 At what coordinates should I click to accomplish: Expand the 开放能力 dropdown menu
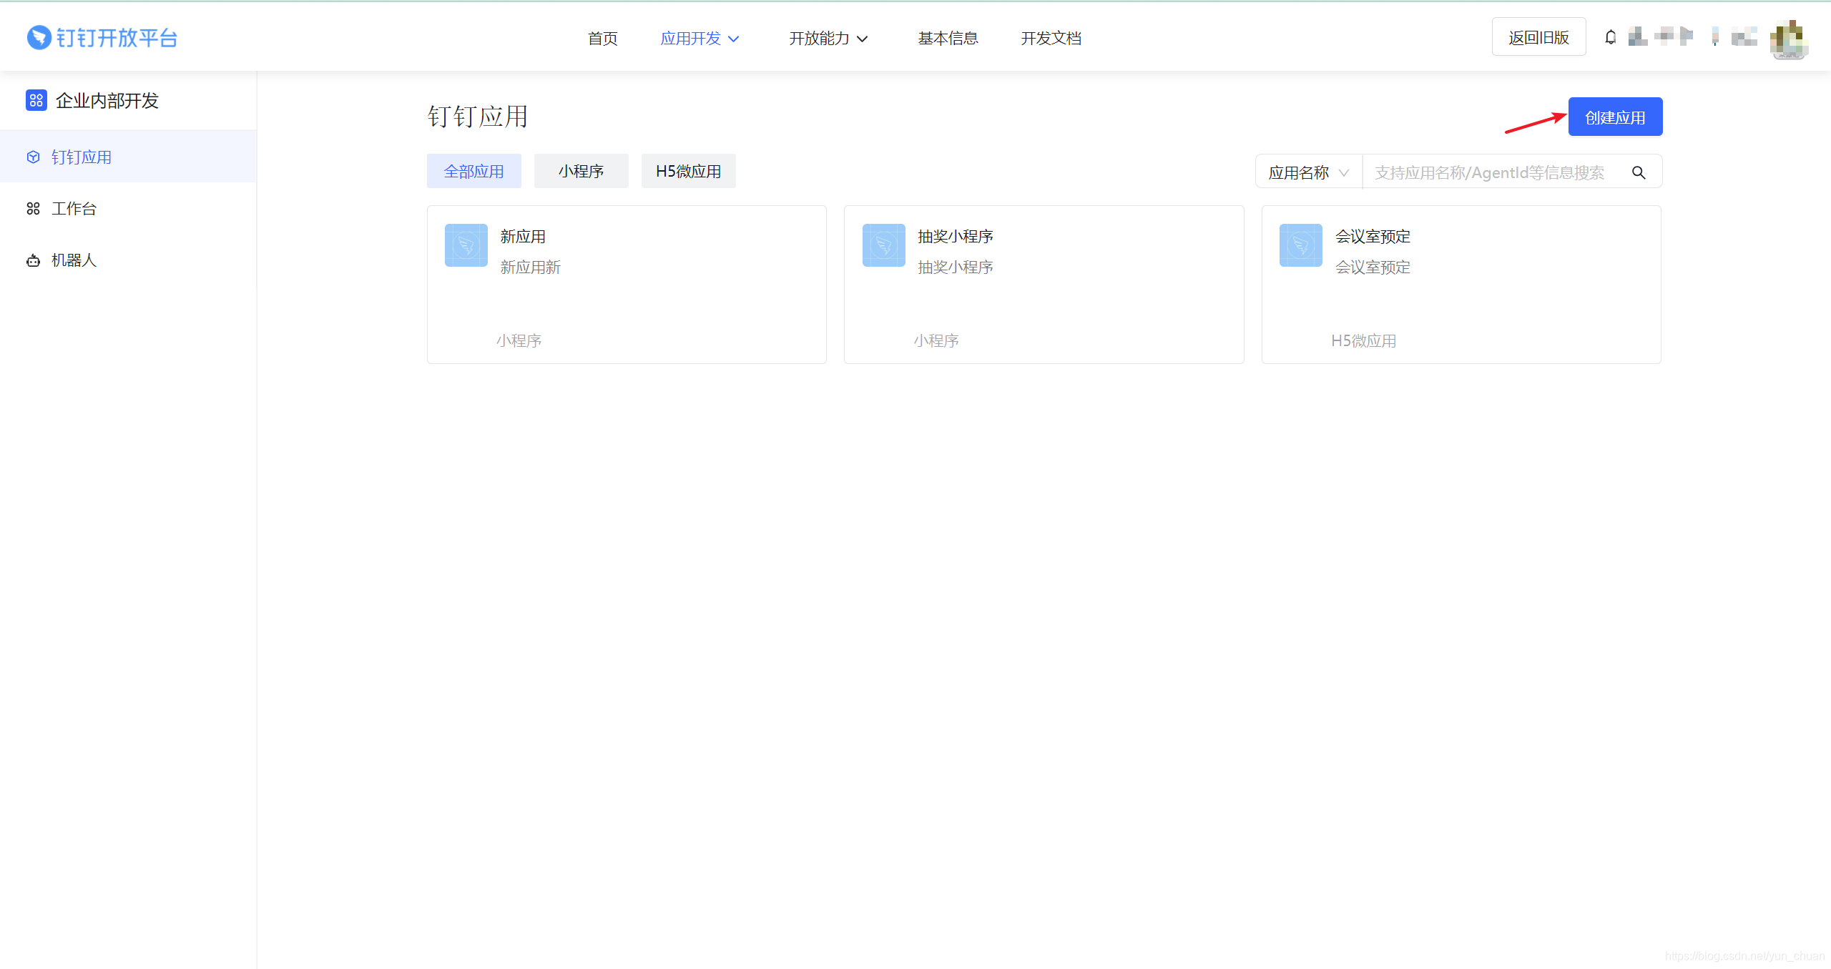point(828,38)
